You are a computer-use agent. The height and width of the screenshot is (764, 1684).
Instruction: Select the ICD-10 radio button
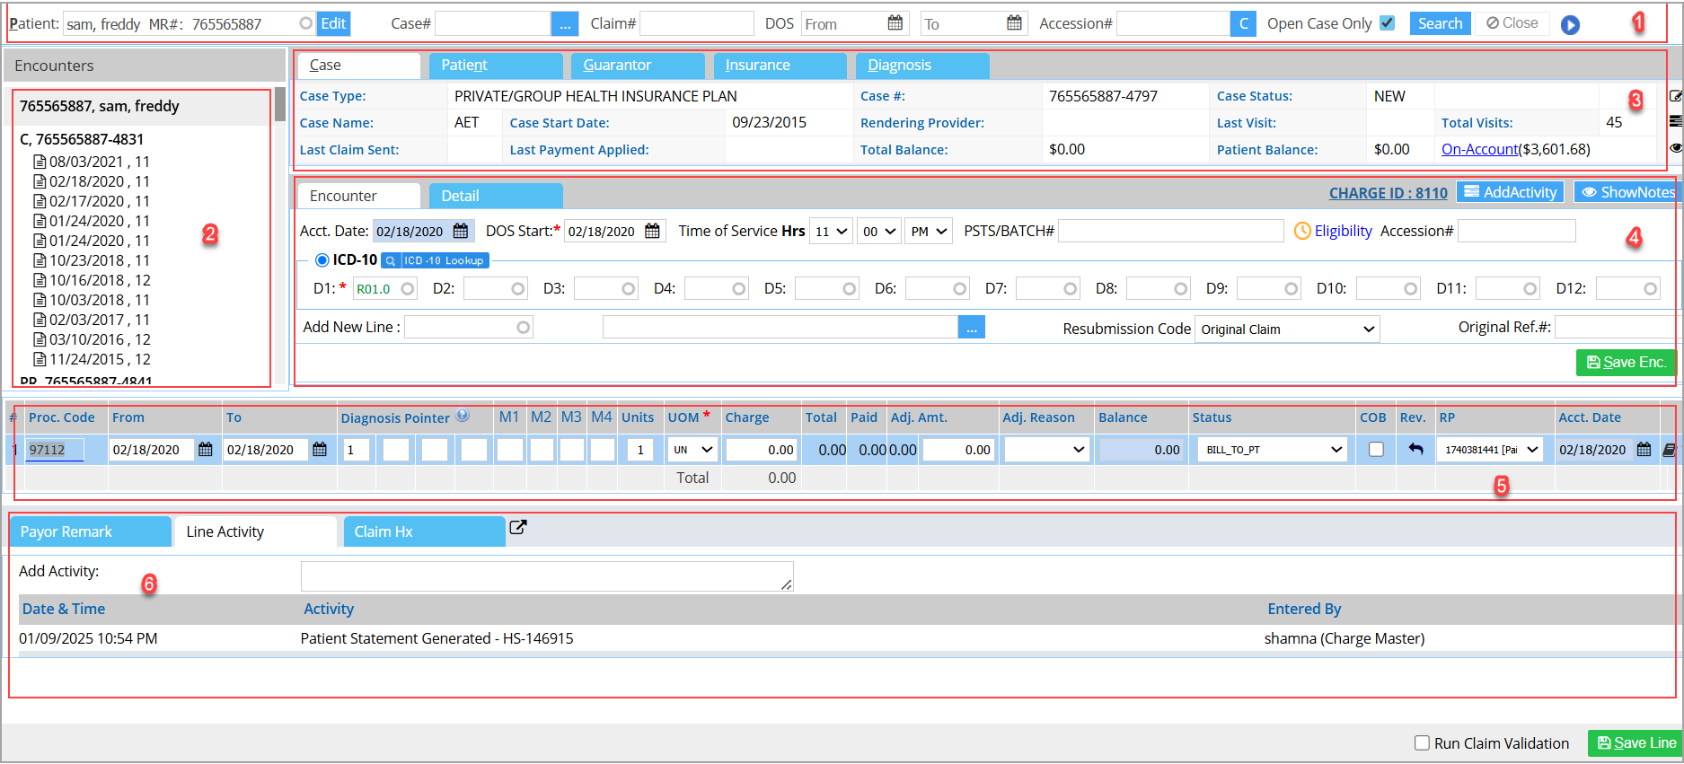click(x=322, y=260)
